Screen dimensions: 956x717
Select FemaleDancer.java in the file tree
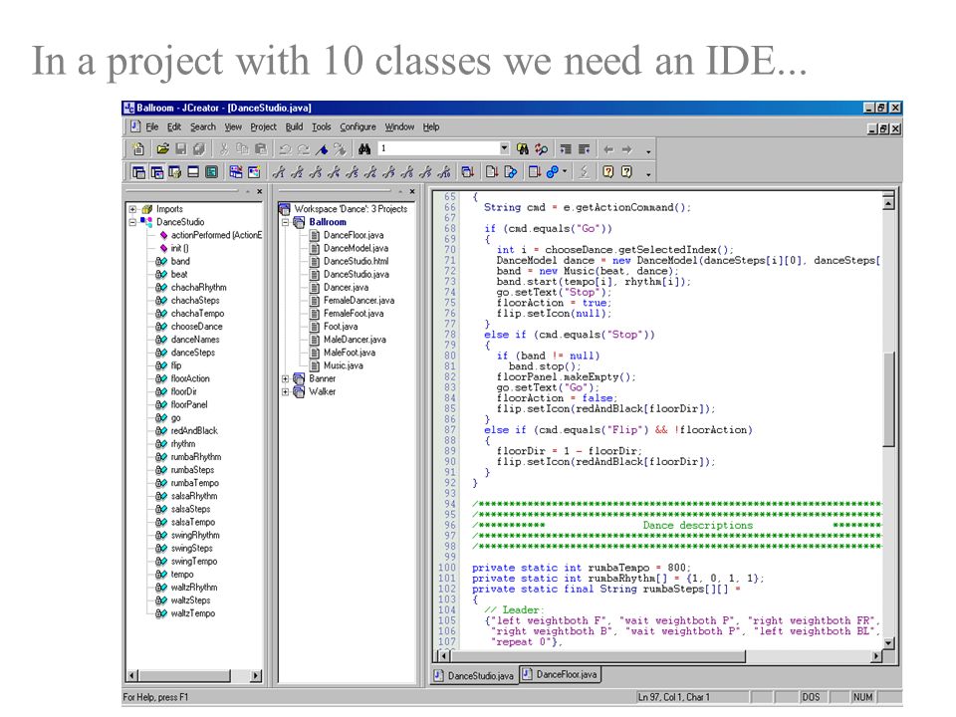click(x=358, y=301)
